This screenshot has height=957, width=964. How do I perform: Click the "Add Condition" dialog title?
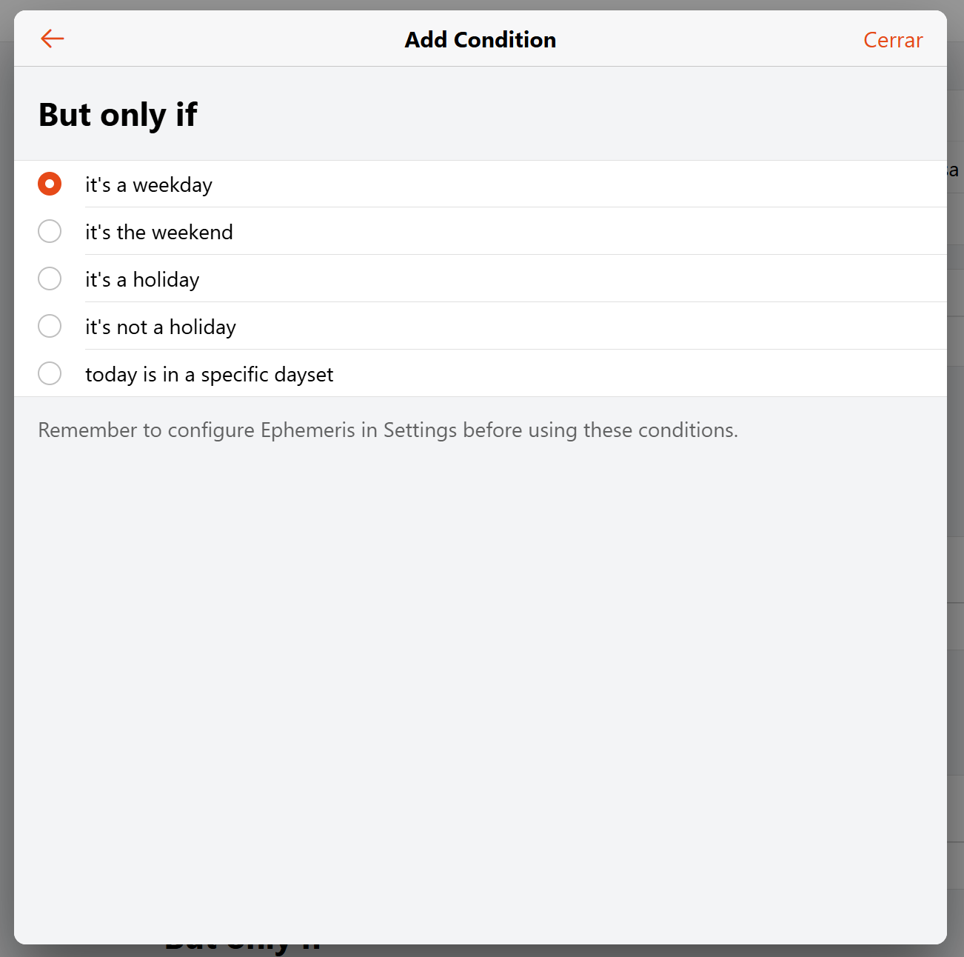pyautogui.click(x=480, y=40)
